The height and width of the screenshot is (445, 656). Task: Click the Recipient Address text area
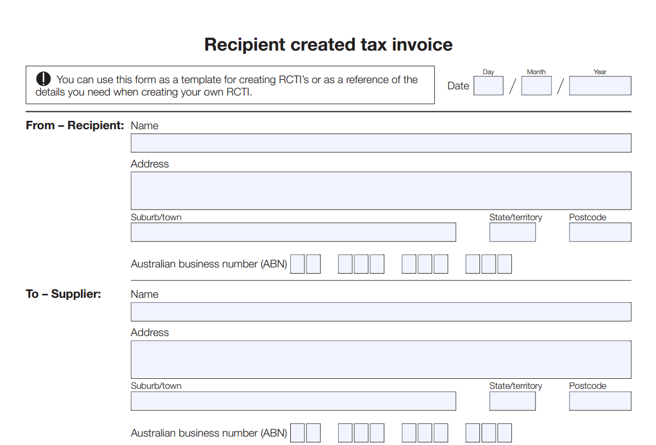click(x=381, y=190)
